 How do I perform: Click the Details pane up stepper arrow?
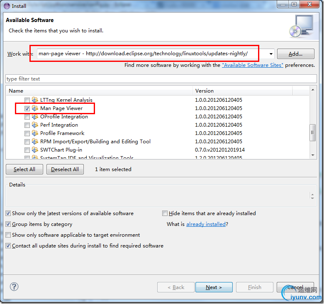(312, 194)
